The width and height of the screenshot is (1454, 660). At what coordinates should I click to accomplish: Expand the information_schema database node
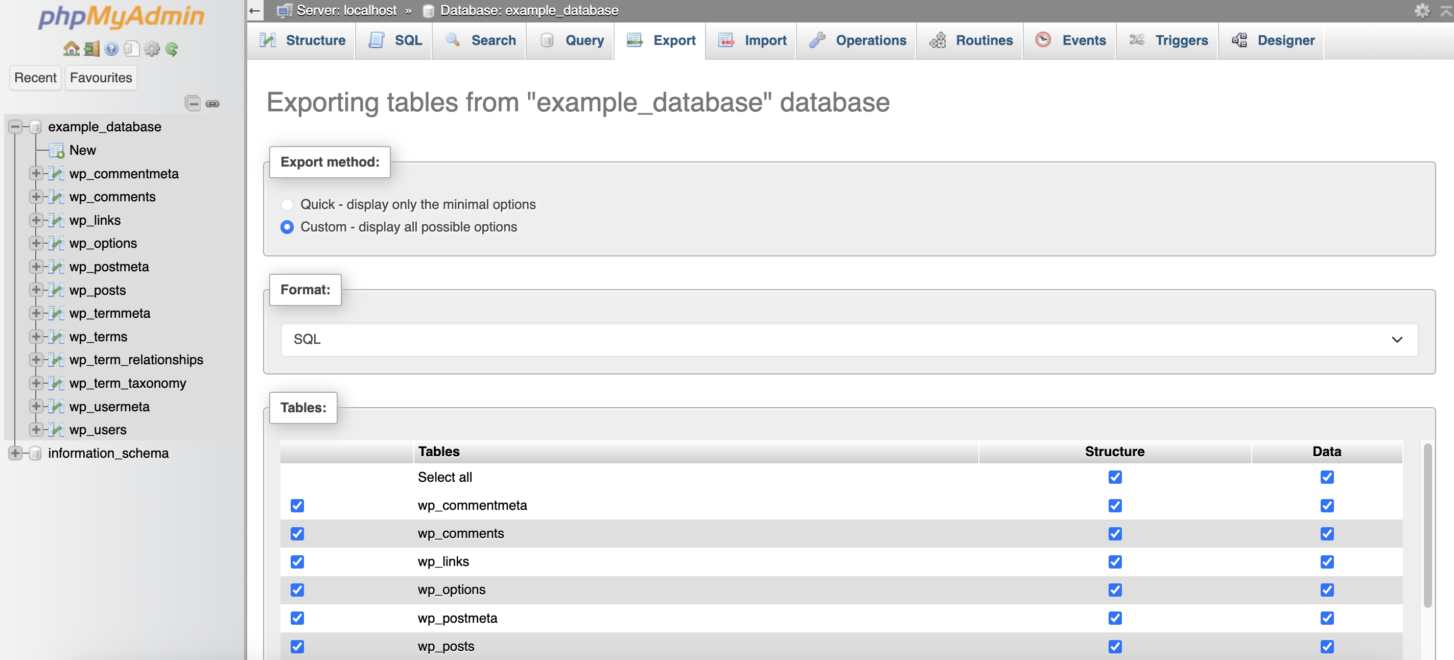(15, 453)
